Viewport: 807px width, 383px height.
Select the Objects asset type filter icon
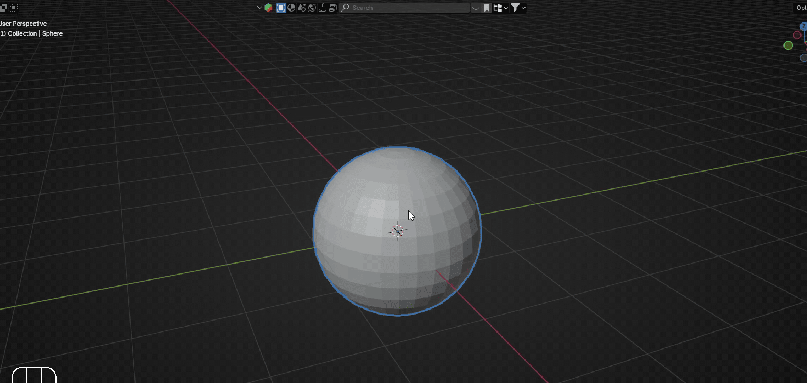[281, 8]
